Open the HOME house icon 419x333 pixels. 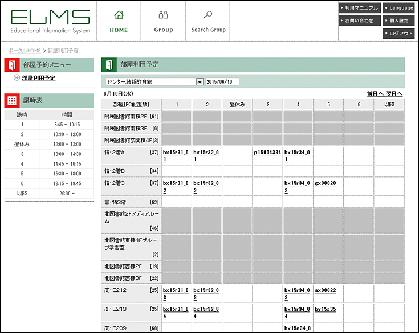(119, 15)
